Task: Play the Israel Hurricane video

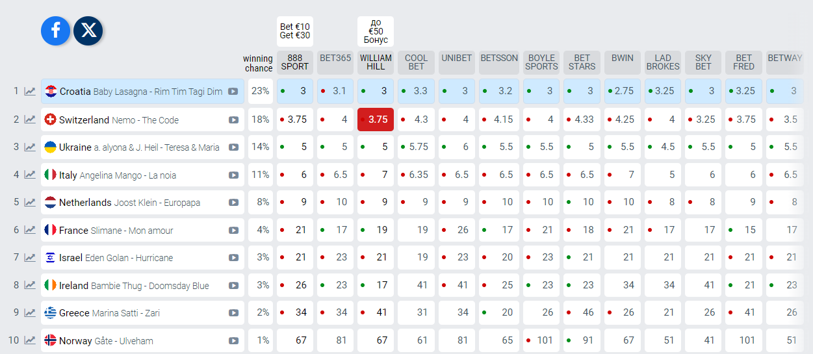Action: pyautogui.click(x=233, y=258)
